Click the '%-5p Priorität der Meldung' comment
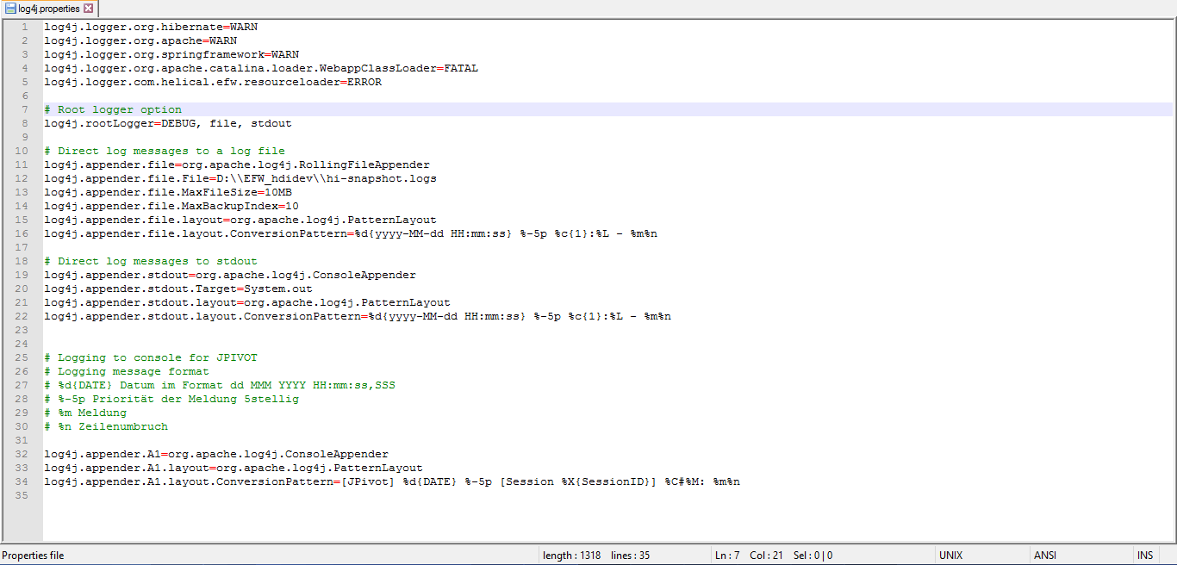Viewport: 1177px width, 565px height. tap(171, 399)
